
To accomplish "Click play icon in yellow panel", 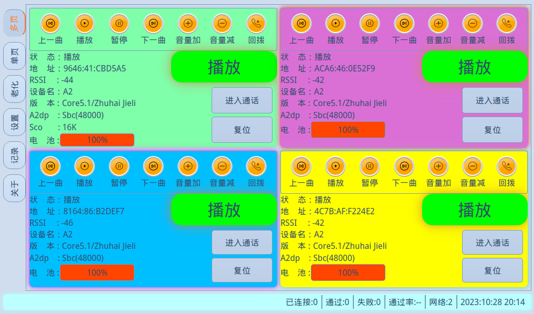I will coord(336,166).
